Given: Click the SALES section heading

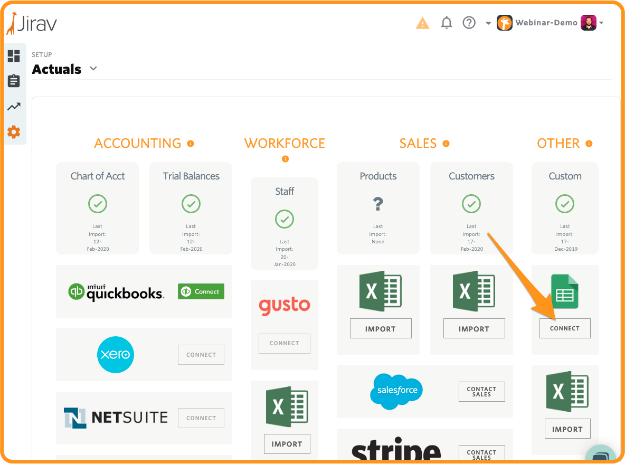Looking at the screenshot, I should [418, 144].
